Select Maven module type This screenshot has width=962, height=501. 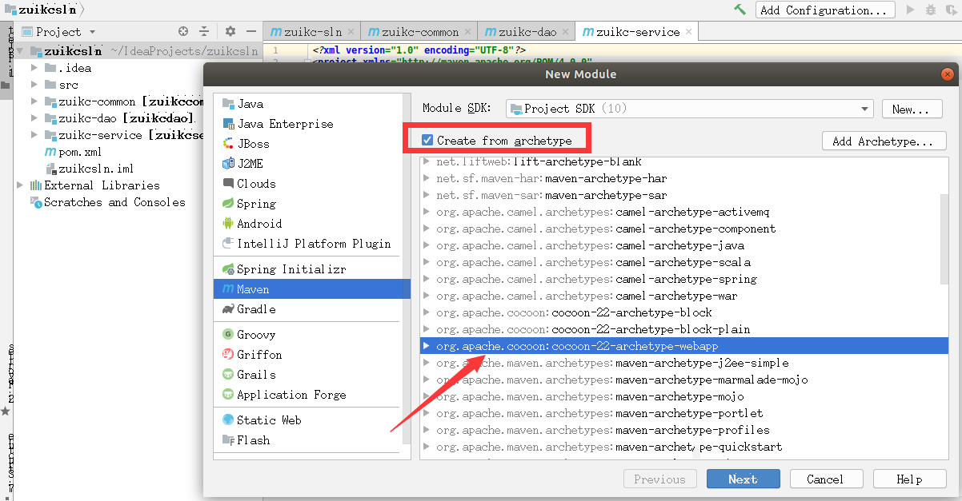coord(312,289)
